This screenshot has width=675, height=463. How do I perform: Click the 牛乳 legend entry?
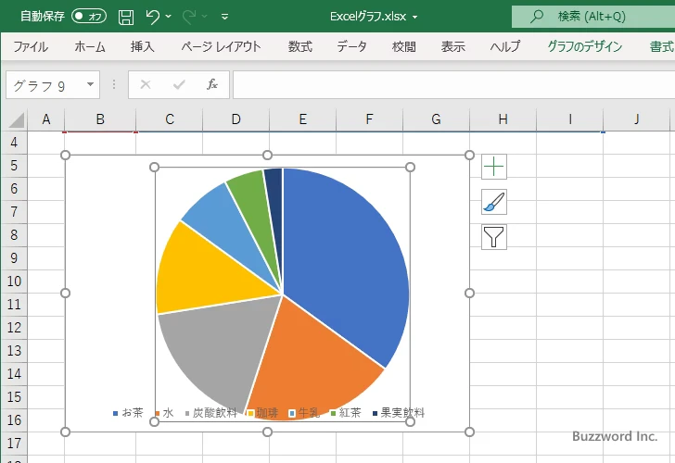click(304, 413)
